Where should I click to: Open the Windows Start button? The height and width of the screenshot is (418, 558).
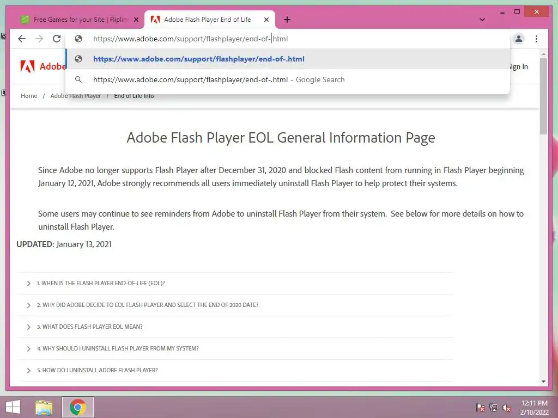(13, 407)
